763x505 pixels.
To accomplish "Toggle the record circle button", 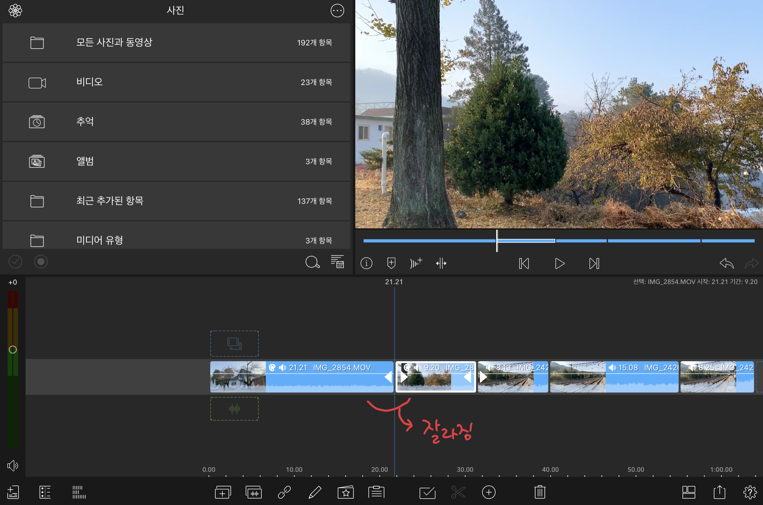I will coord(41,261).
